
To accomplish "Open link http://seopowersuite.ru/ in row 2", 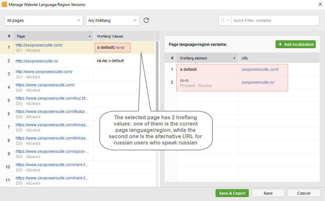I will click(37, 61).
